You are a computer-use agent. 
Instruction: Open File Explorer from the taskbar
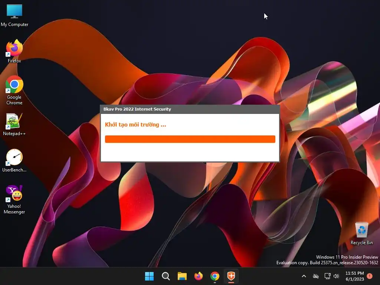182,276
